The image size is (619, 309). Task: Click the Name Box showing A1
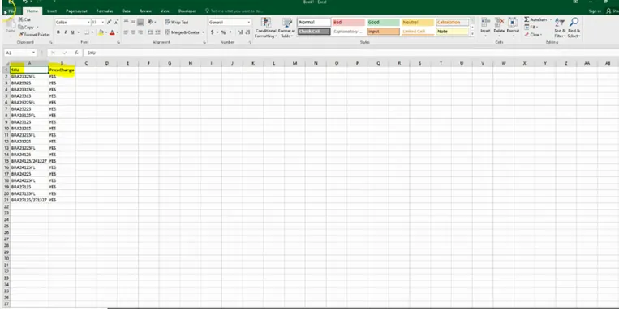19,53
